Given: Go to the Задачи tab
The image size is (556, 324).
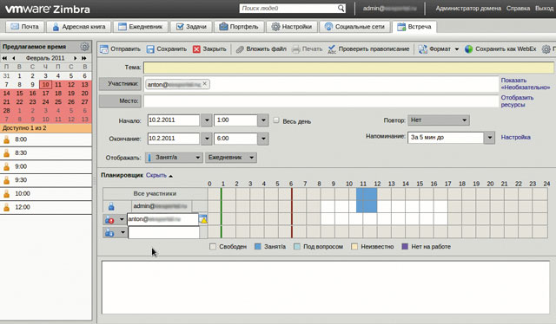Looking at the screenshot, I should (191, 27).
